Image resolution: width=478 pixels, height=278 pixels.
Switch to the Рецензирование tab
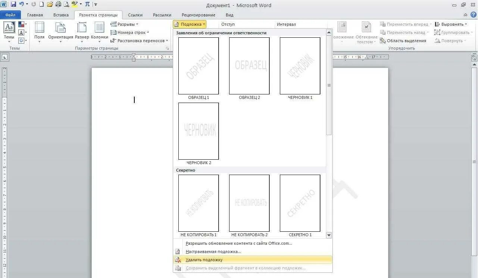coord(199,15)
